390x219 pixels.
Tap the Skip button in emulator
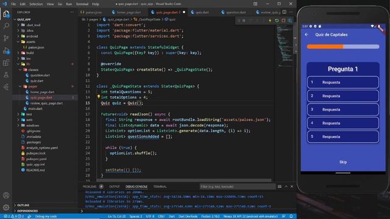point(342,162)
